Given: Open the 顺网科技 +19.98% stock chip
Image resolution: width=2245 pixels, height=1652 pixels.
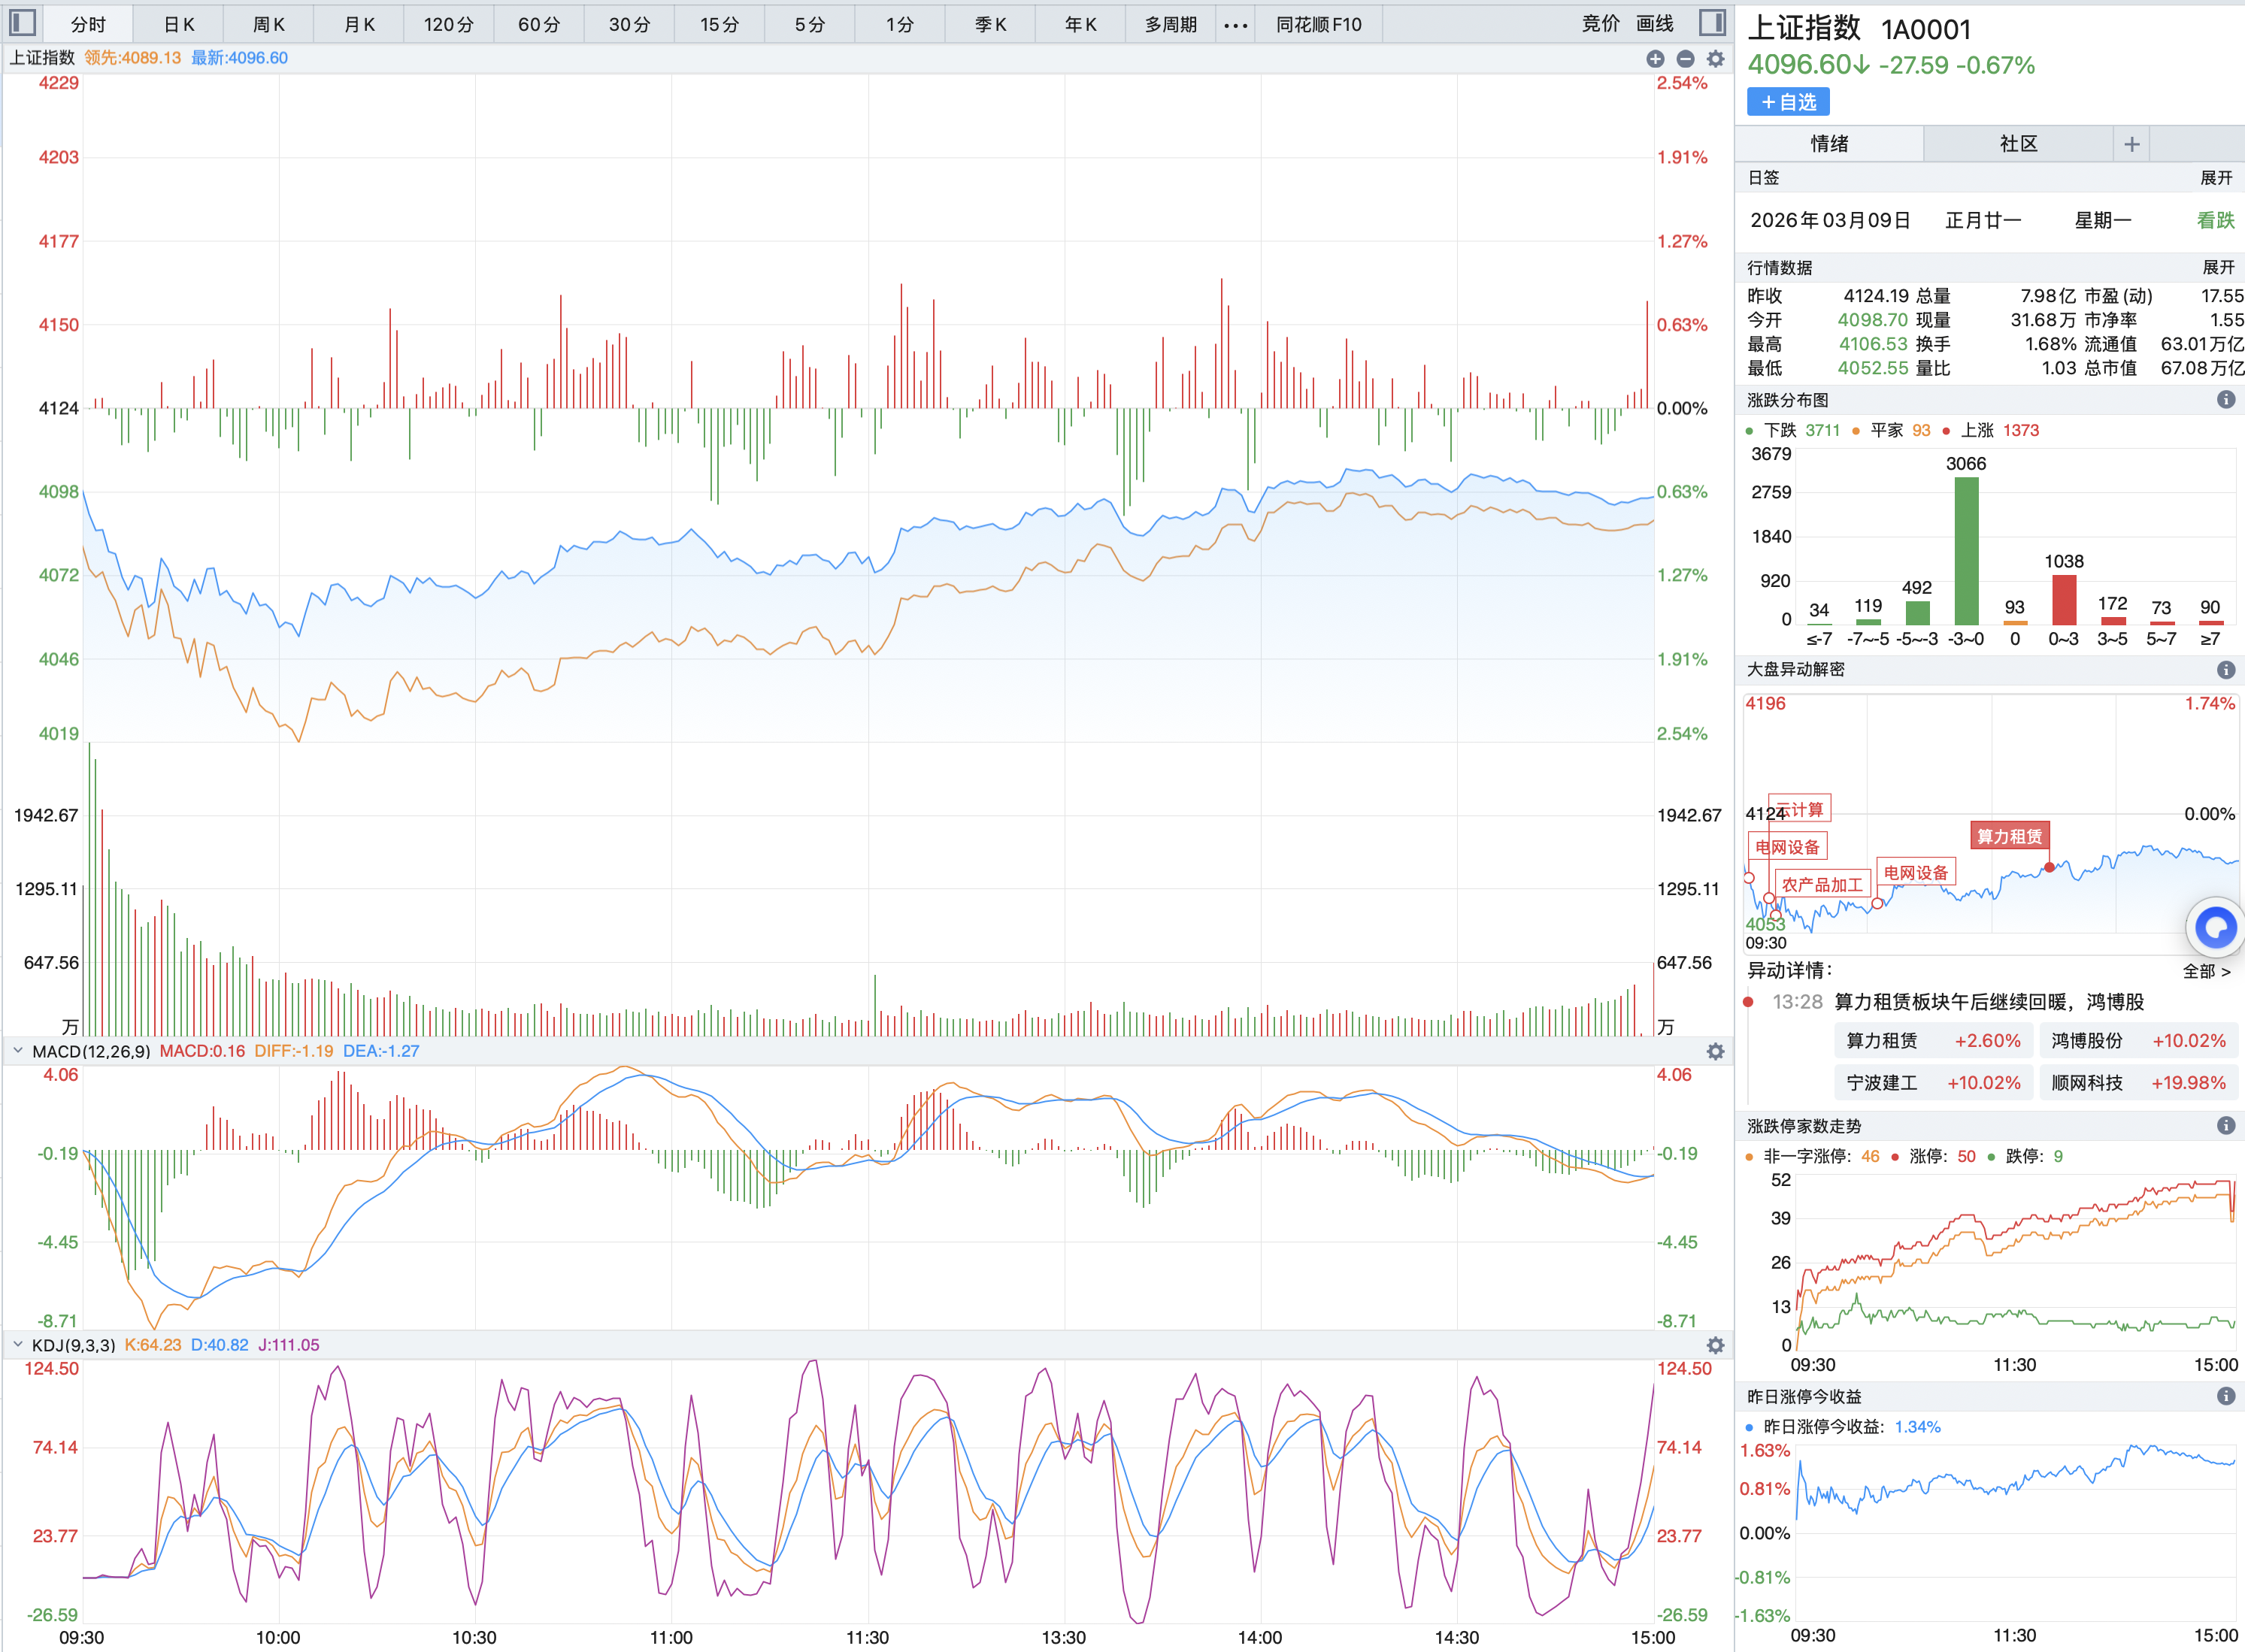Looking at the screenshot, I should 2138,1083.
